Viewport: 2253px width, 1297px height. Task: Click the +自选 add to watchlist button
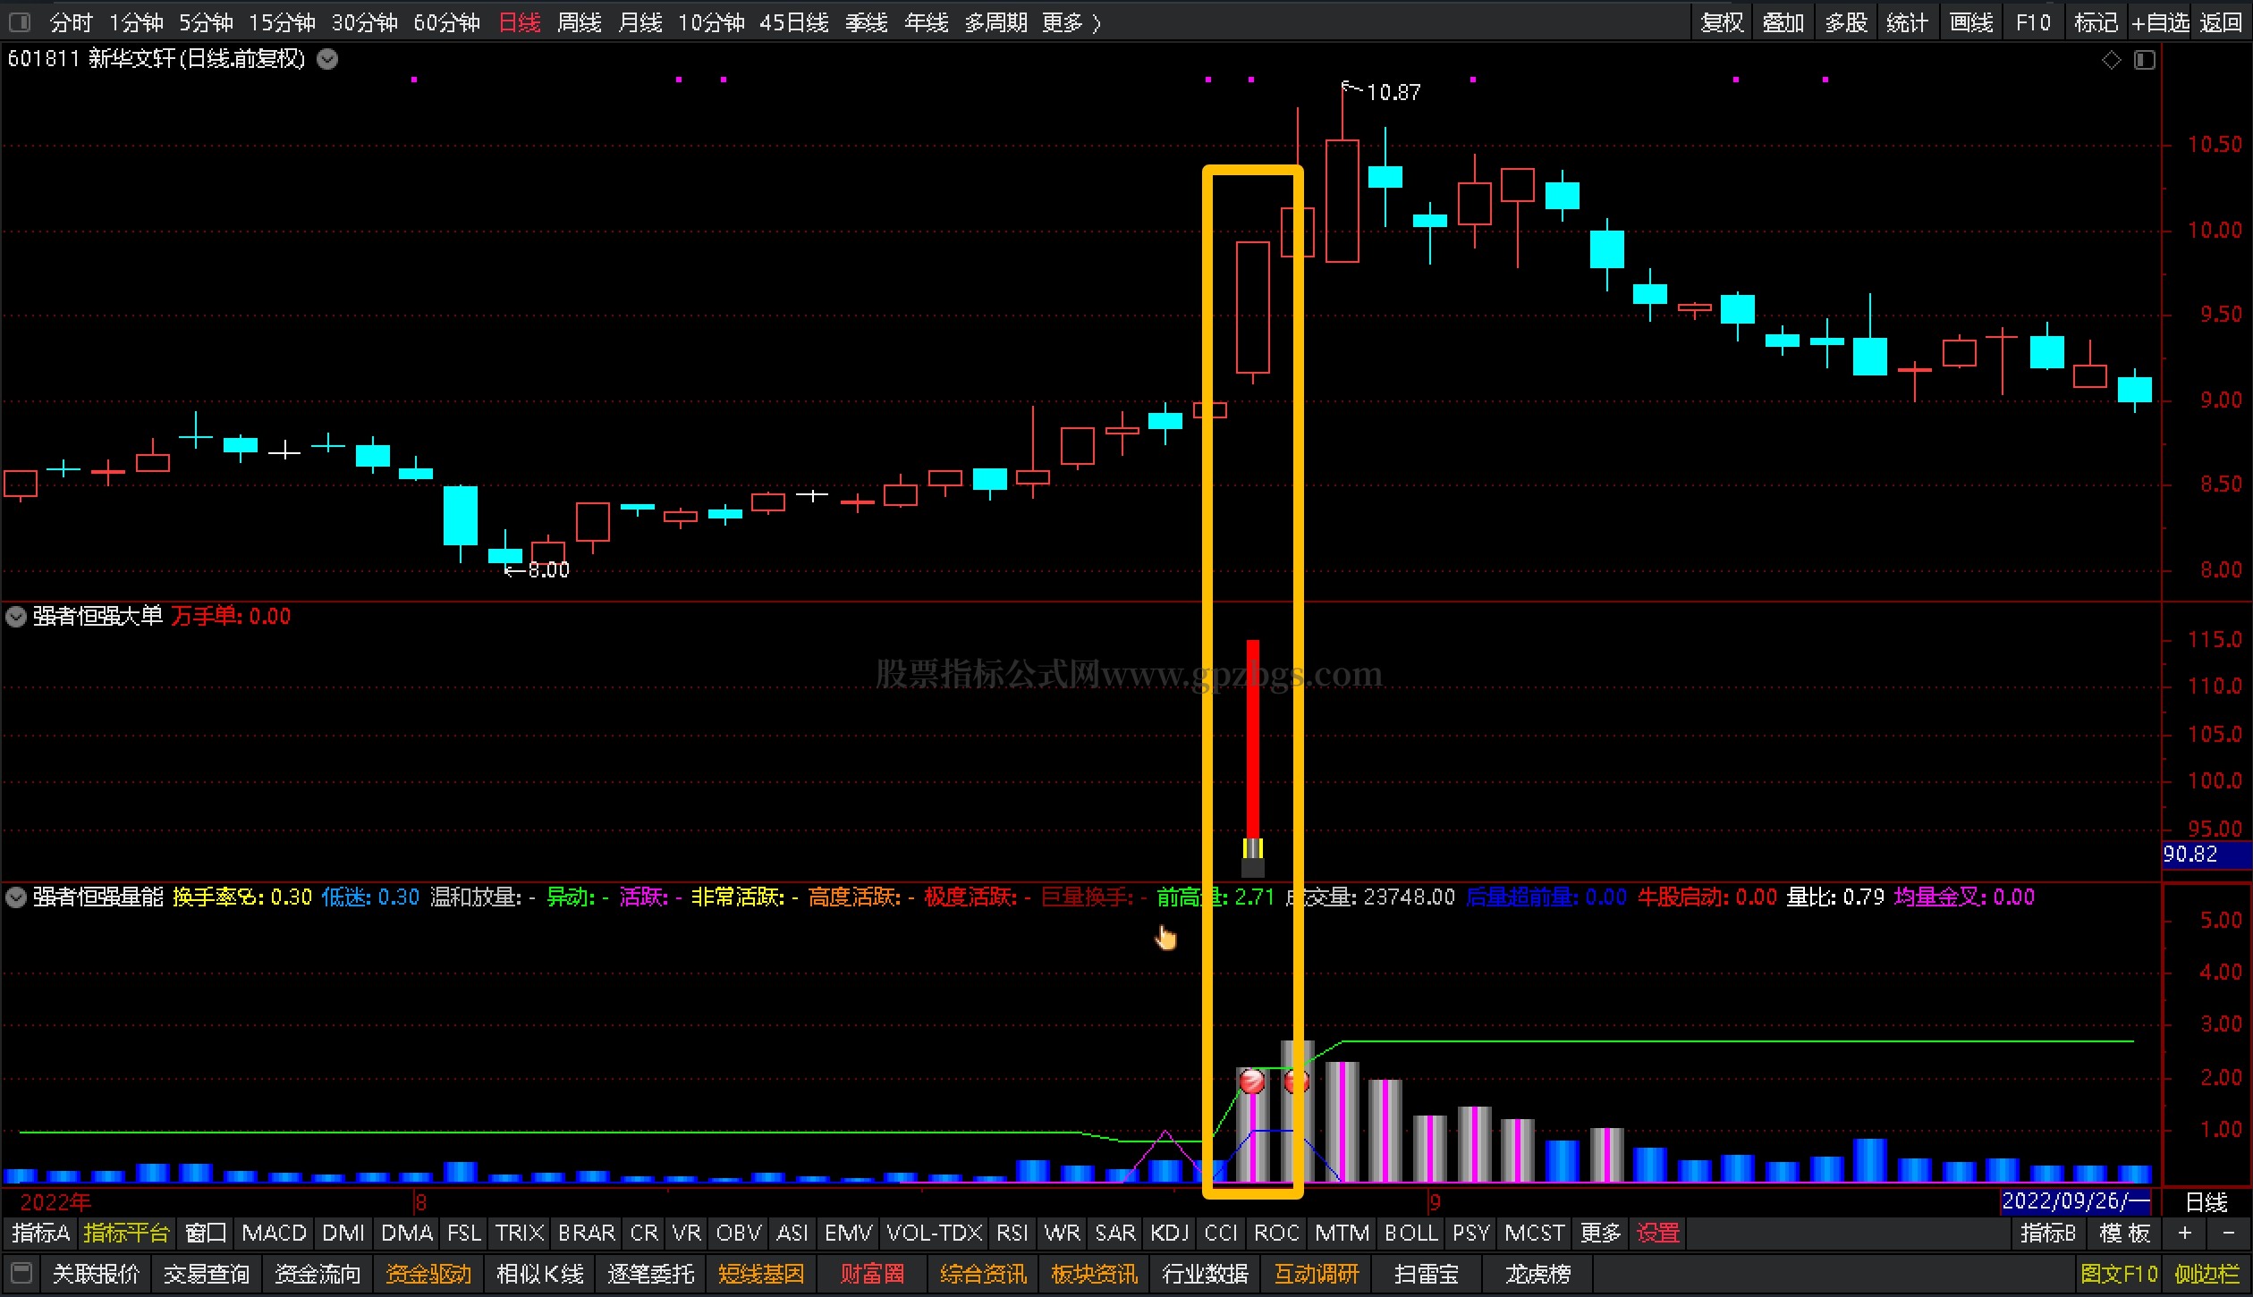(x=2159, y=22)
